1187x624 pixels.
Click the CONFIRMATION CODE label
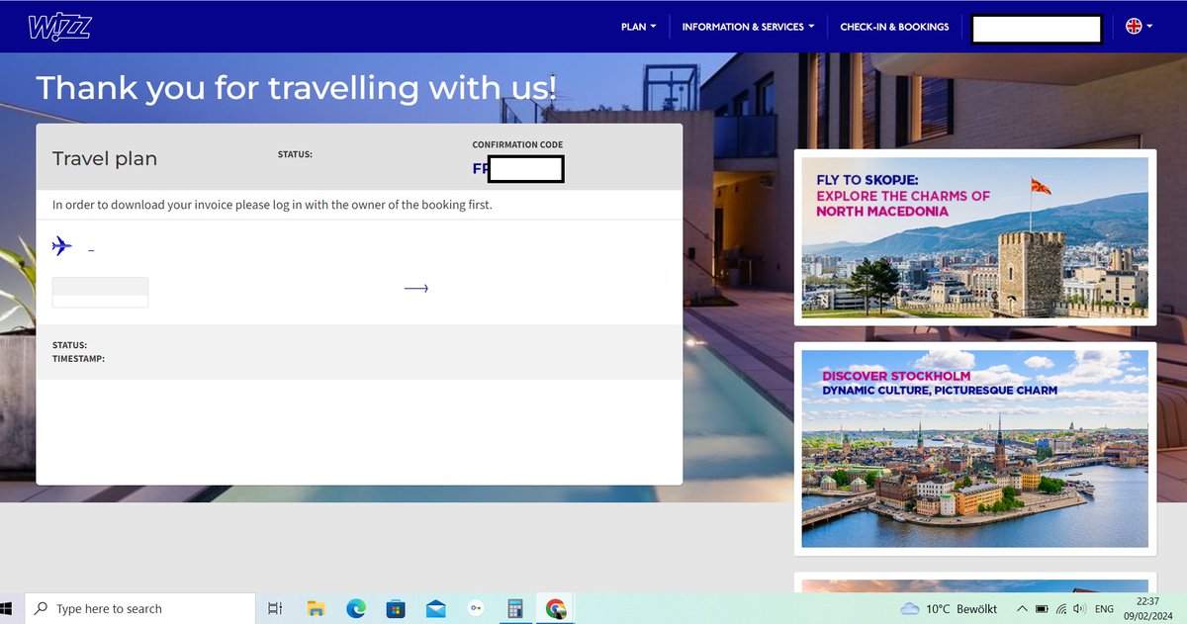pyautogui.click(x=517, y=145)
